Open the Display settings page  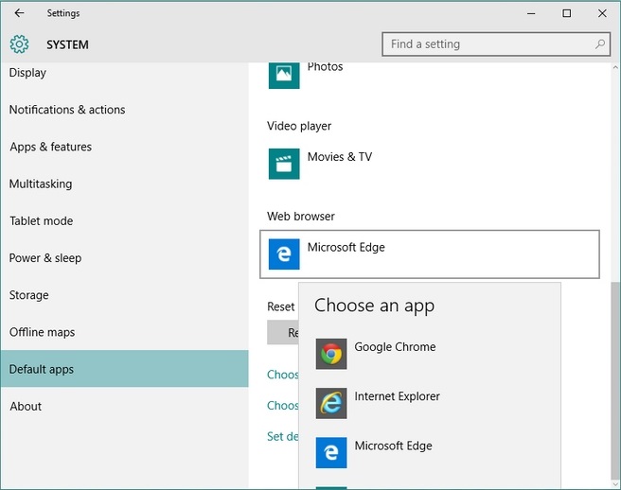(x=124, y=73)
